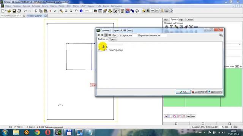243x136 pixels.
Task: Open the table grid toolbar icon
Action: (100, 11)
